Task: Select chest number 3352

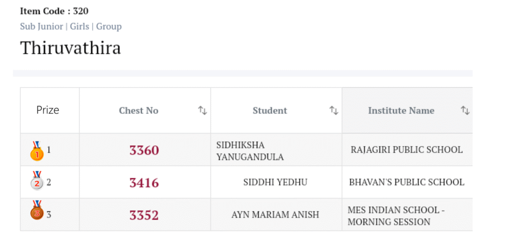Action: 144,215
